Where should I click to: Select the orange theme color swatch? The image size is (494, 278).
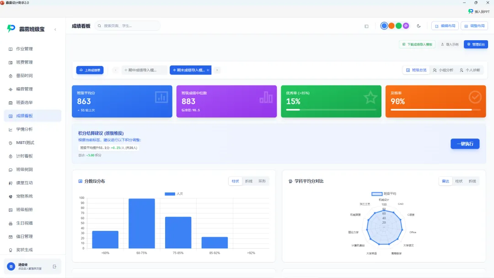pos(391,26)
